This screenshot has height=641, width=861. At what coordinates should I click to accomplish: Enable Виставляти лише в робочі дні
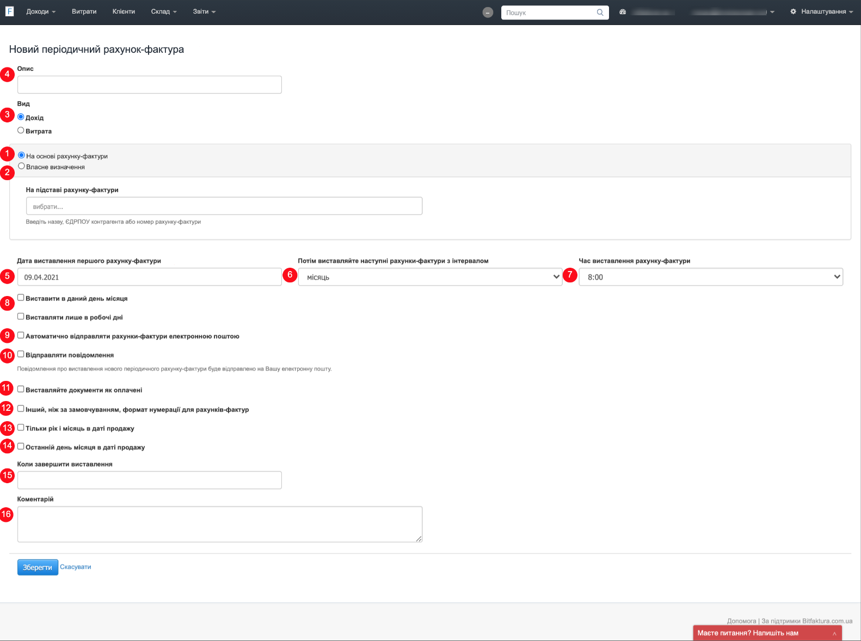coord(21,317)
